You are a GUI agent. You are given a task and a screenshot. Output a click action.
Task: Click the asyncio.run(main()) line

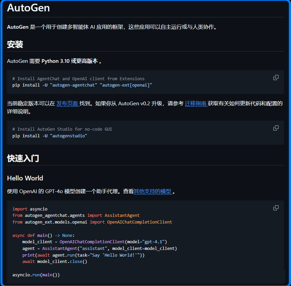(x=36, y=275)
